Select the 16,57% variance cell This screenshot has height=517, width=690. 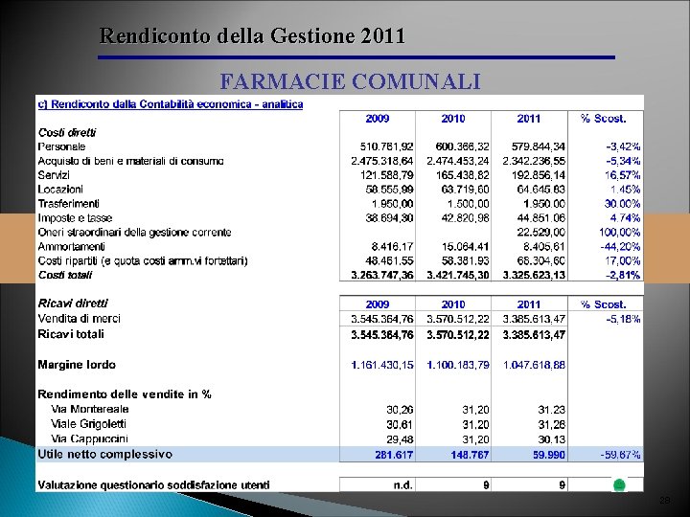(x=622, y=175)
